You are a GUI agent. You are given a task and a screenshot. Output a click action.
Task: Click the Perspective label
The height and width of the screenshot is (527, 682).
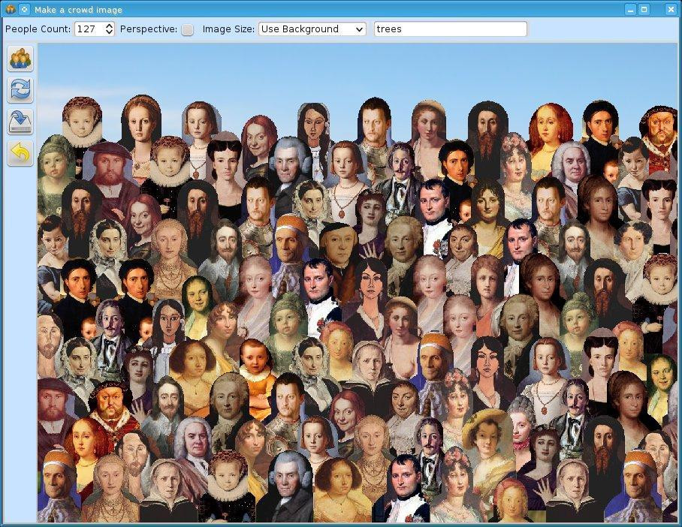pyautogui.click(x=149, y=29)
